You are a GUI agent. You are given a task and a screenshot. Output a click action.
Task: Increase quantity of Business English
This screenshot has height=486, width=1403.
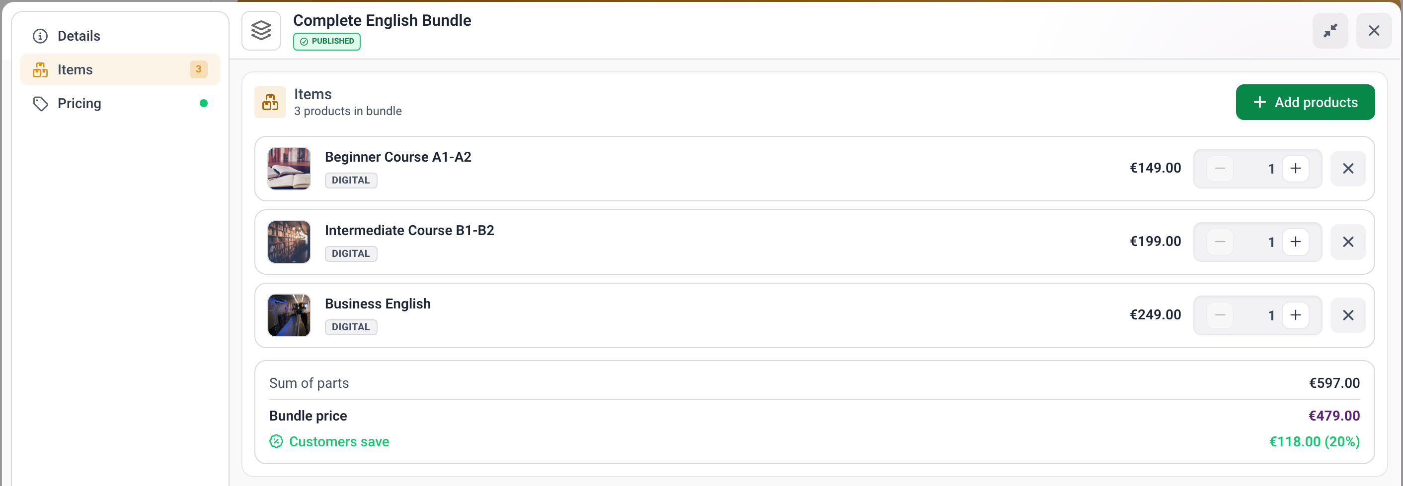[x=1295, y=315]
